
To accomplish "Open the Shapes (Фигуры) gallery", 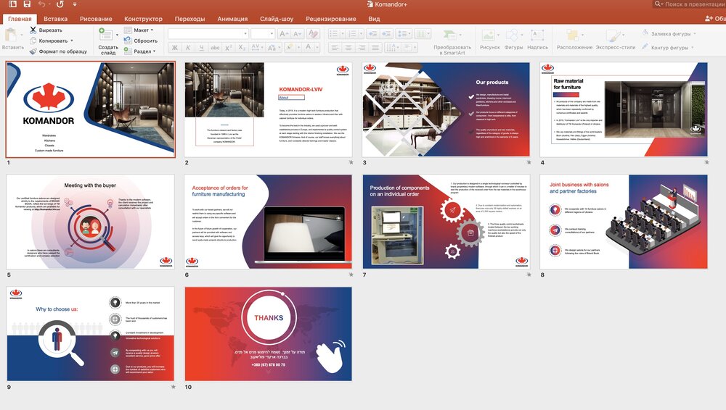I will (513, 36).
